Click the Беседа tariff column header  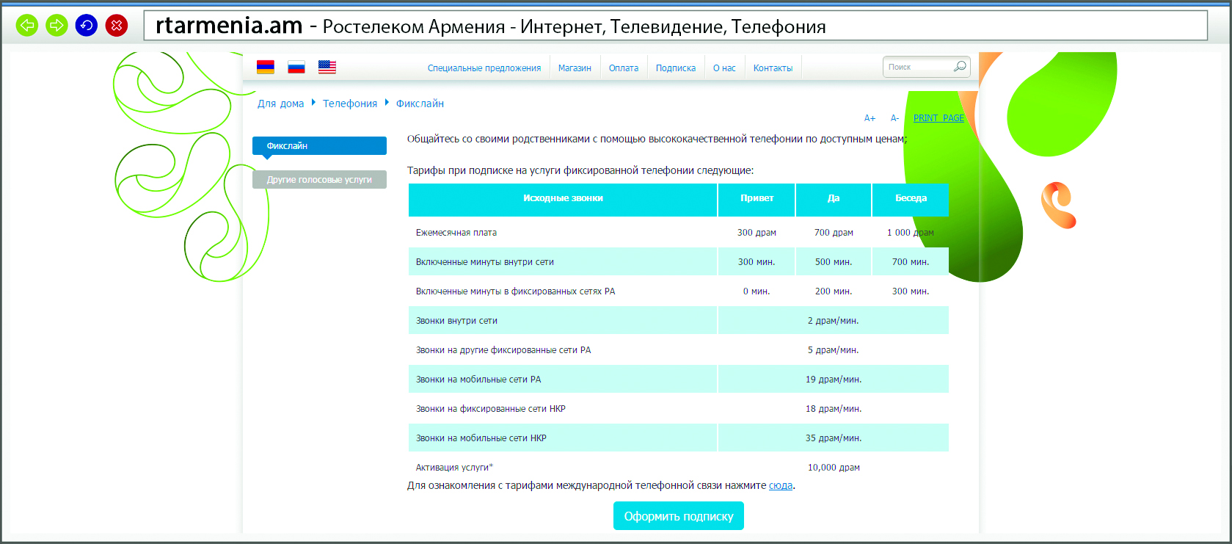911,198
